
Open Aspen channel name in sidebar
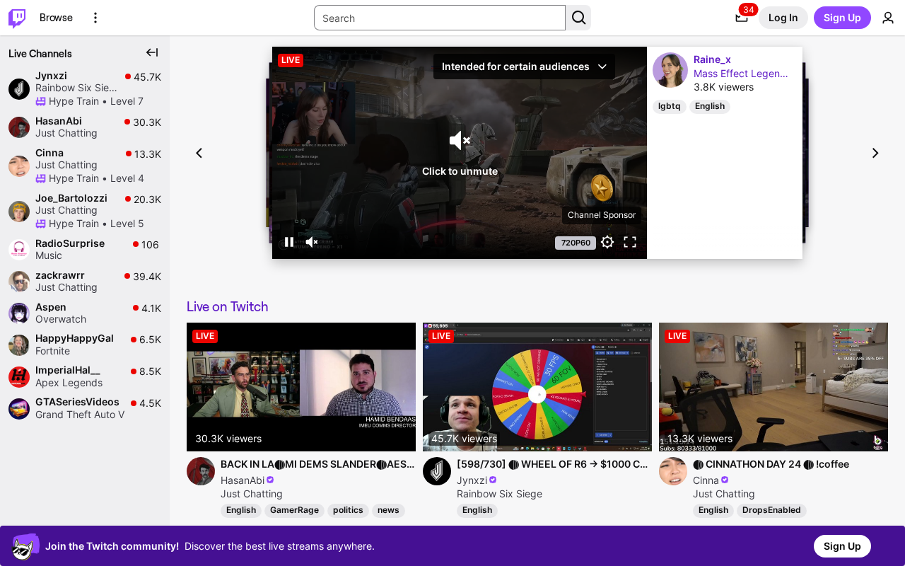[51, 307]
